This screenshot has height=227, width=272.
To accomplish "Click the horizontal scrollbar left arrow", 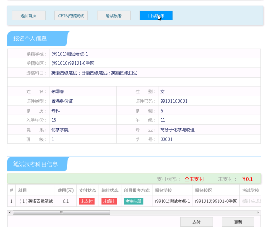I will [10, 212].
